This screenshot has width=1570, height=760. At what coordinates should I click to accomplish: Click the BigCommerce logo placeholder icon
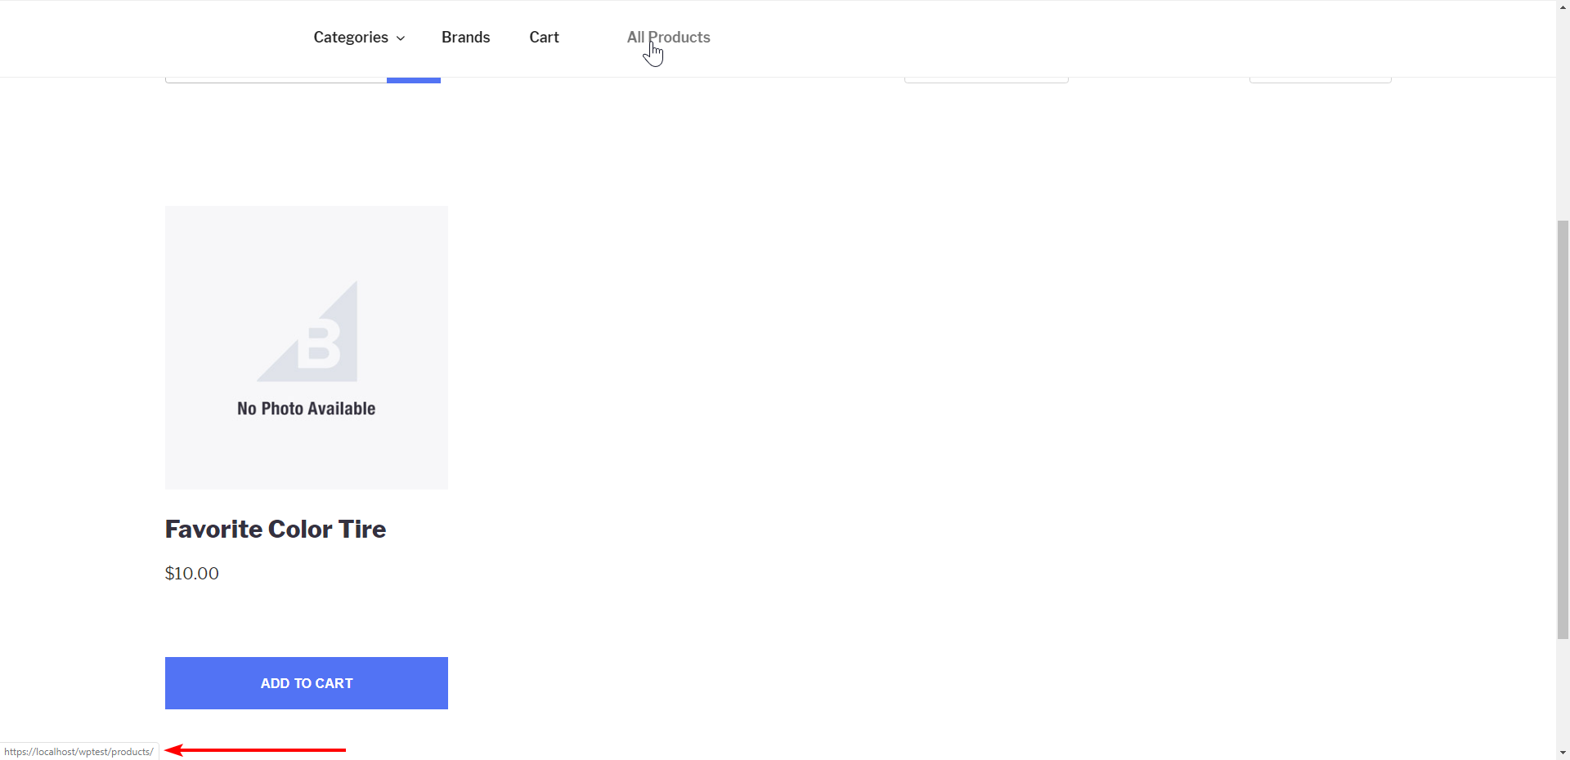[x=307, y=332]
